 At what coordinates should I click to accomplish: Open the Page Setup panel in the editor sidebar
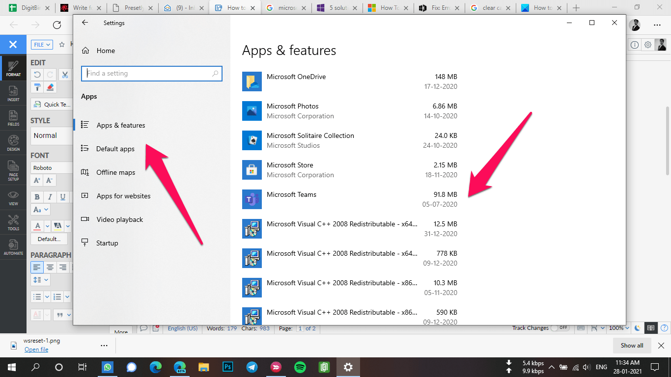point(13,171)
